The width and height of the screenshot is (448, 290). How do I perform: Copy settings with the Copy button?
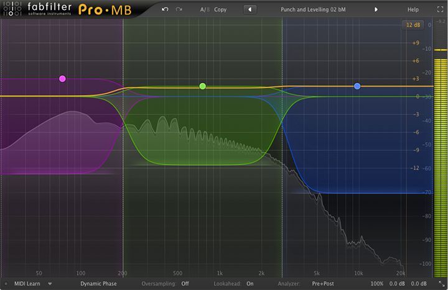tap(220, 9)
